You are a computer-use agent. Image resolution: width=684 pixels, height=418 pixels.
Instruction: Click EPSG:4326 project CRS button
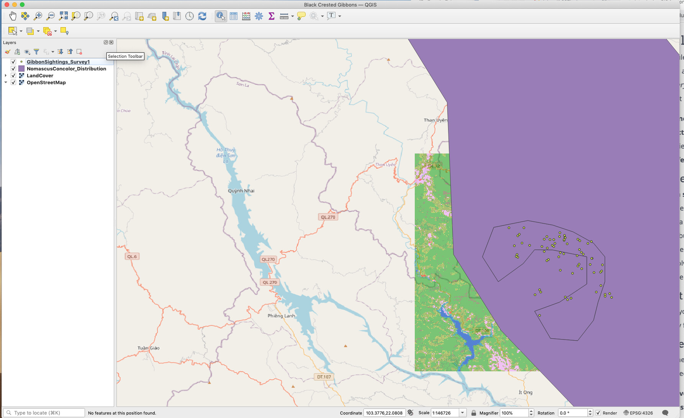coord(638,413)
